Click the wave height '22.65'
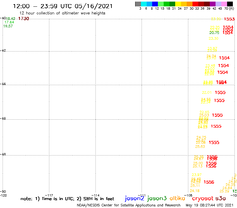This screenshot has height=208, width=237. click(204, 112)
